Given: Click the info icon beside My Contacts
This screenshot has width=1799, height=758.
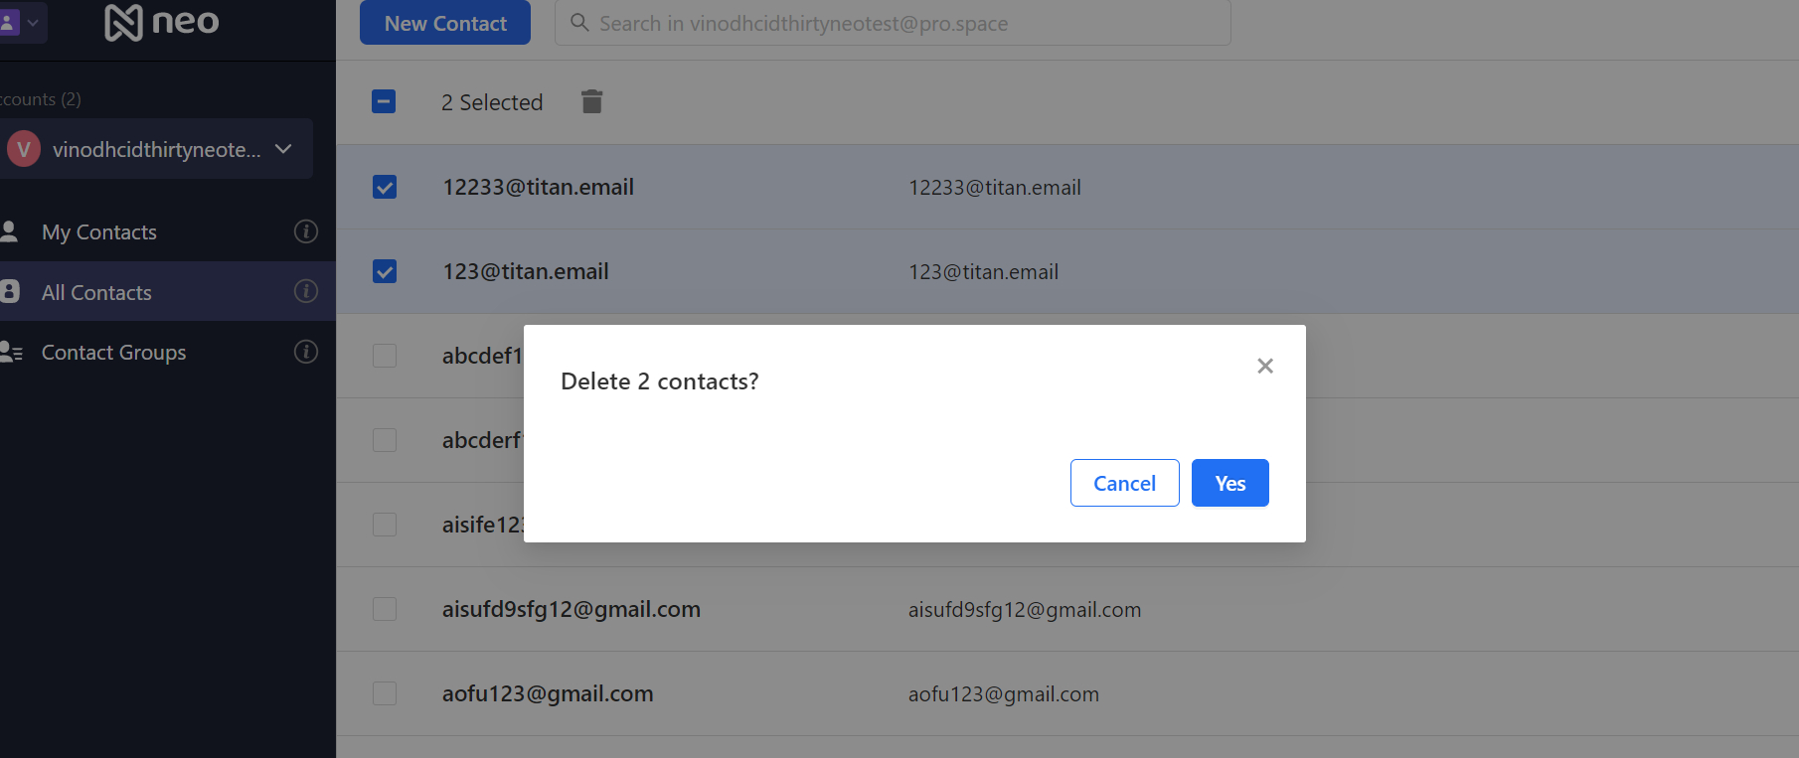Looking at the screenshot, I should [306, 231].
